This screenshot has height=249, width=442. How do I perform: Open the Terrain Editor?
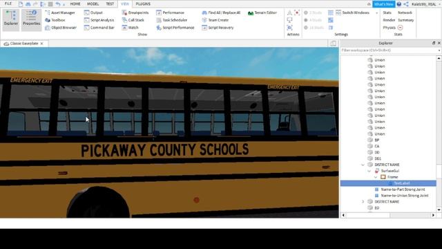(x=262, y=12)
